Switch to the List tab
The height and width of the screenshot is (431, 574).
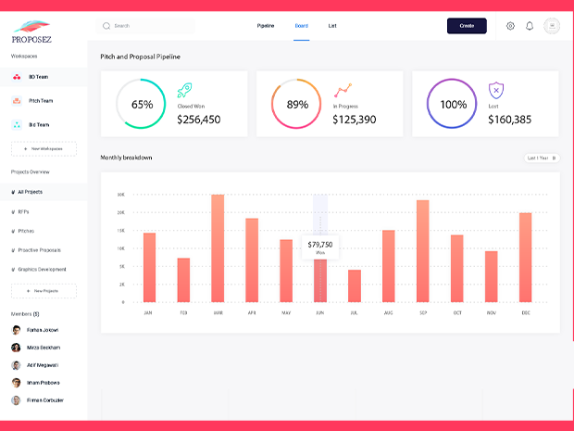coord(332,26)
